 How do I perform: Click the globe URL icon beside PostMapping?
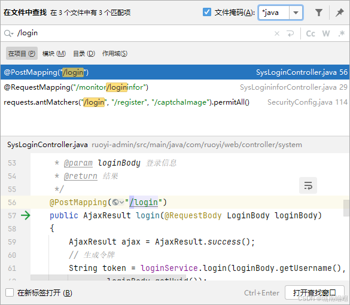pos(115,202)
